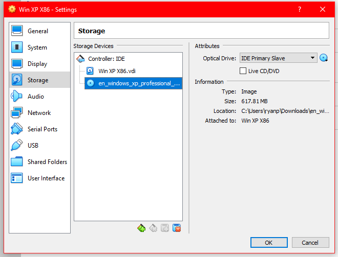The width and height of the screenshot is (338, 257).
Task: Click the 617.81 MB size value
Action: click(255, 101)
